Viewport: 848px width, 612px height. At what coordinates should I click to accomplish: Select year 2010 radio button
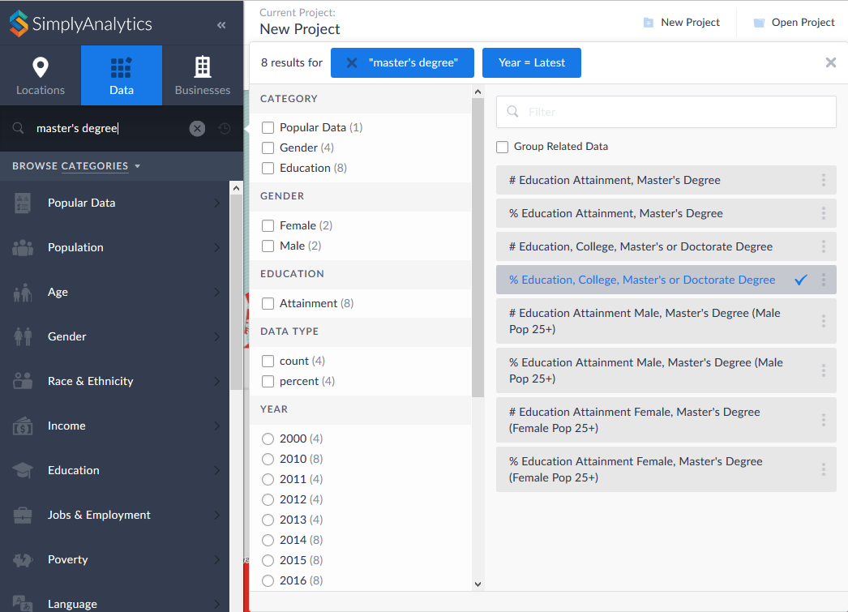point(268,459)
